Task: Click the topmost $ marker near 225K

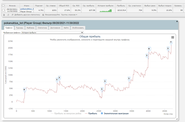Action: (x=171, y=42)
